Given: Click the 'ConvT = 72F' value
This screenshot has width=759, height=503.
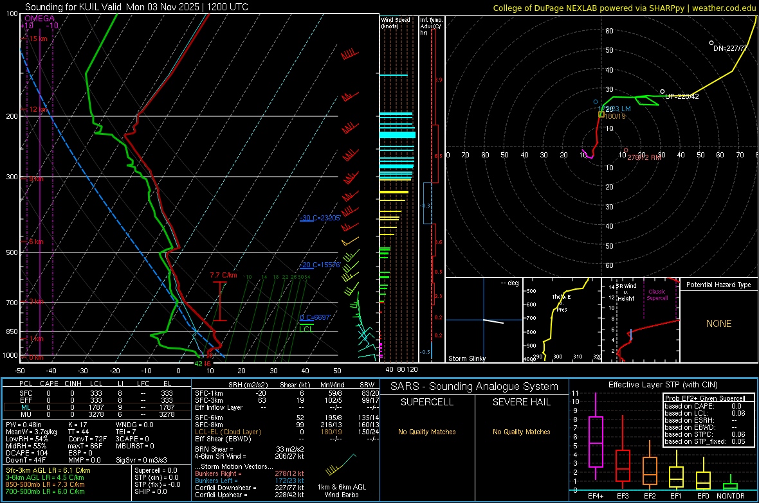Looking at the screenshot, I should (87, 439).
